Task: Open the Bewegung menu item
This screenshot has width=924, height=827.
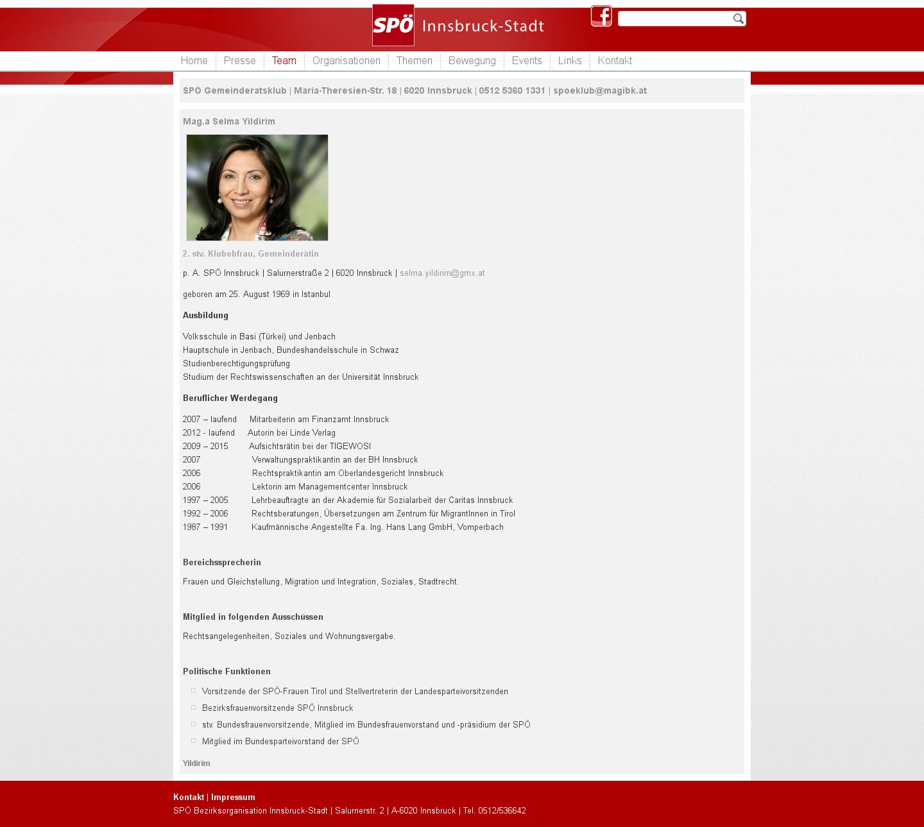Action: (472, 60)
